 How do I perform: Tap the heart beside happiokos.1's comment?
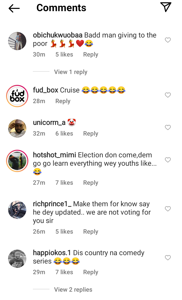[168, 258]
